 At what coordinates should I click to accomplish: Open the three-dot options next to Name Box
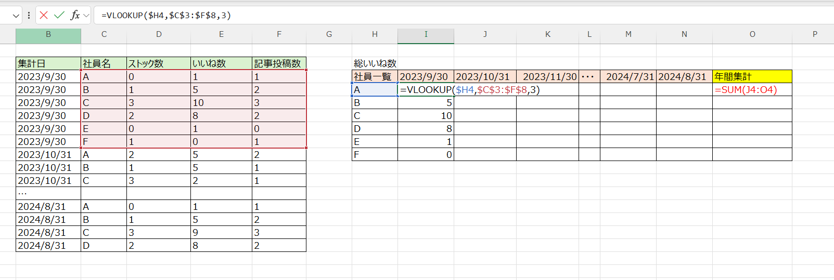pyautogui.click(x=29, y=16)
